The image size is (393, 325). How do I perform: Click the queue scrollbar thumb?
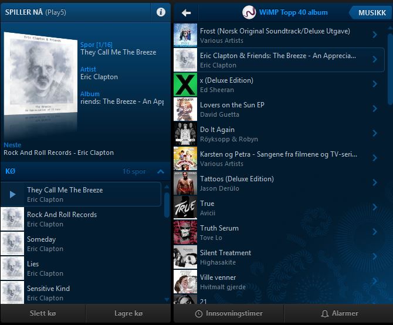(x=167, y=205)
